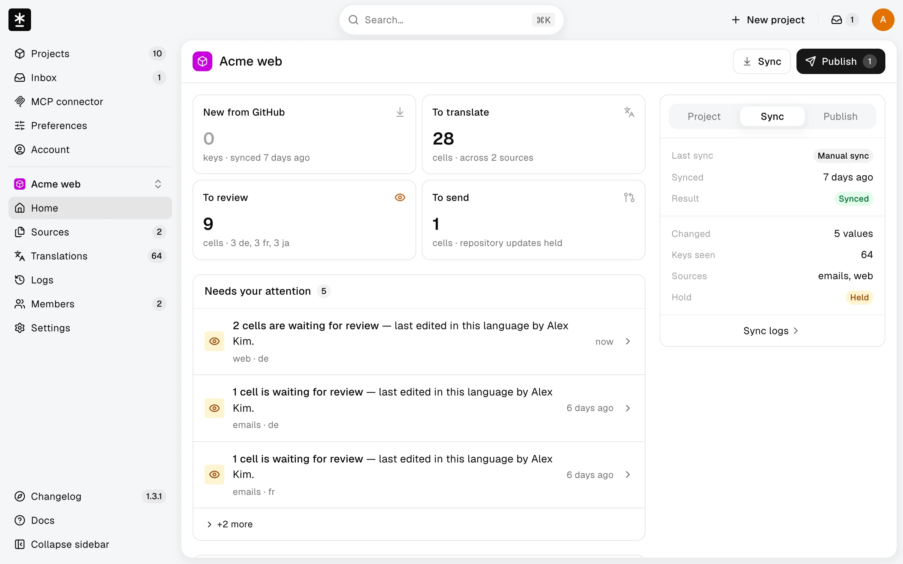Click eye icon beside web · de review item
This screenshot has height=564, width=903.
(x=214, y=341)
